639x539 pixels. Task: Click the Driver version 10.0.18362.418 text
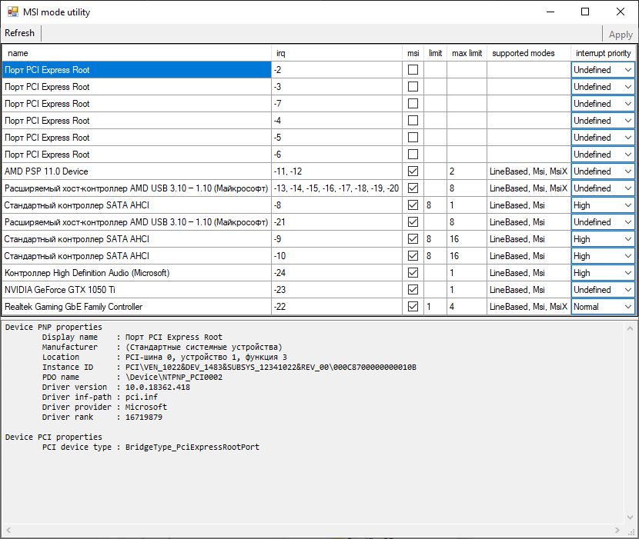tap(157, 388)
